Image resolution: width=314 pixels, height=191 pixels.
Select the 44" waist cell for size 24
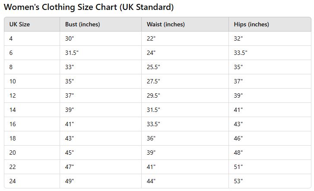(185, 181)
